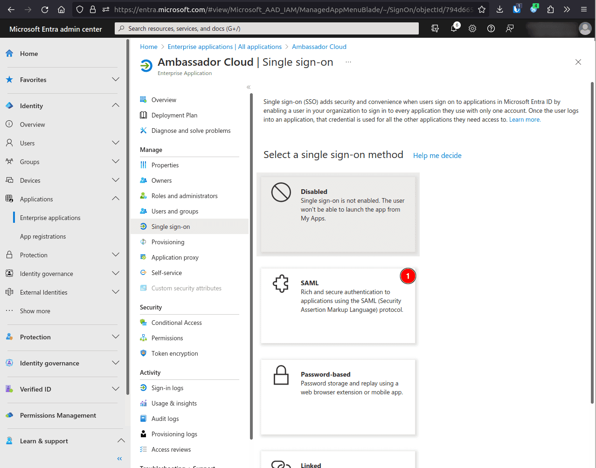The height and width of the screenshot is (468, 596).
Task: Click the Learn more link
Action: [525, 119]
